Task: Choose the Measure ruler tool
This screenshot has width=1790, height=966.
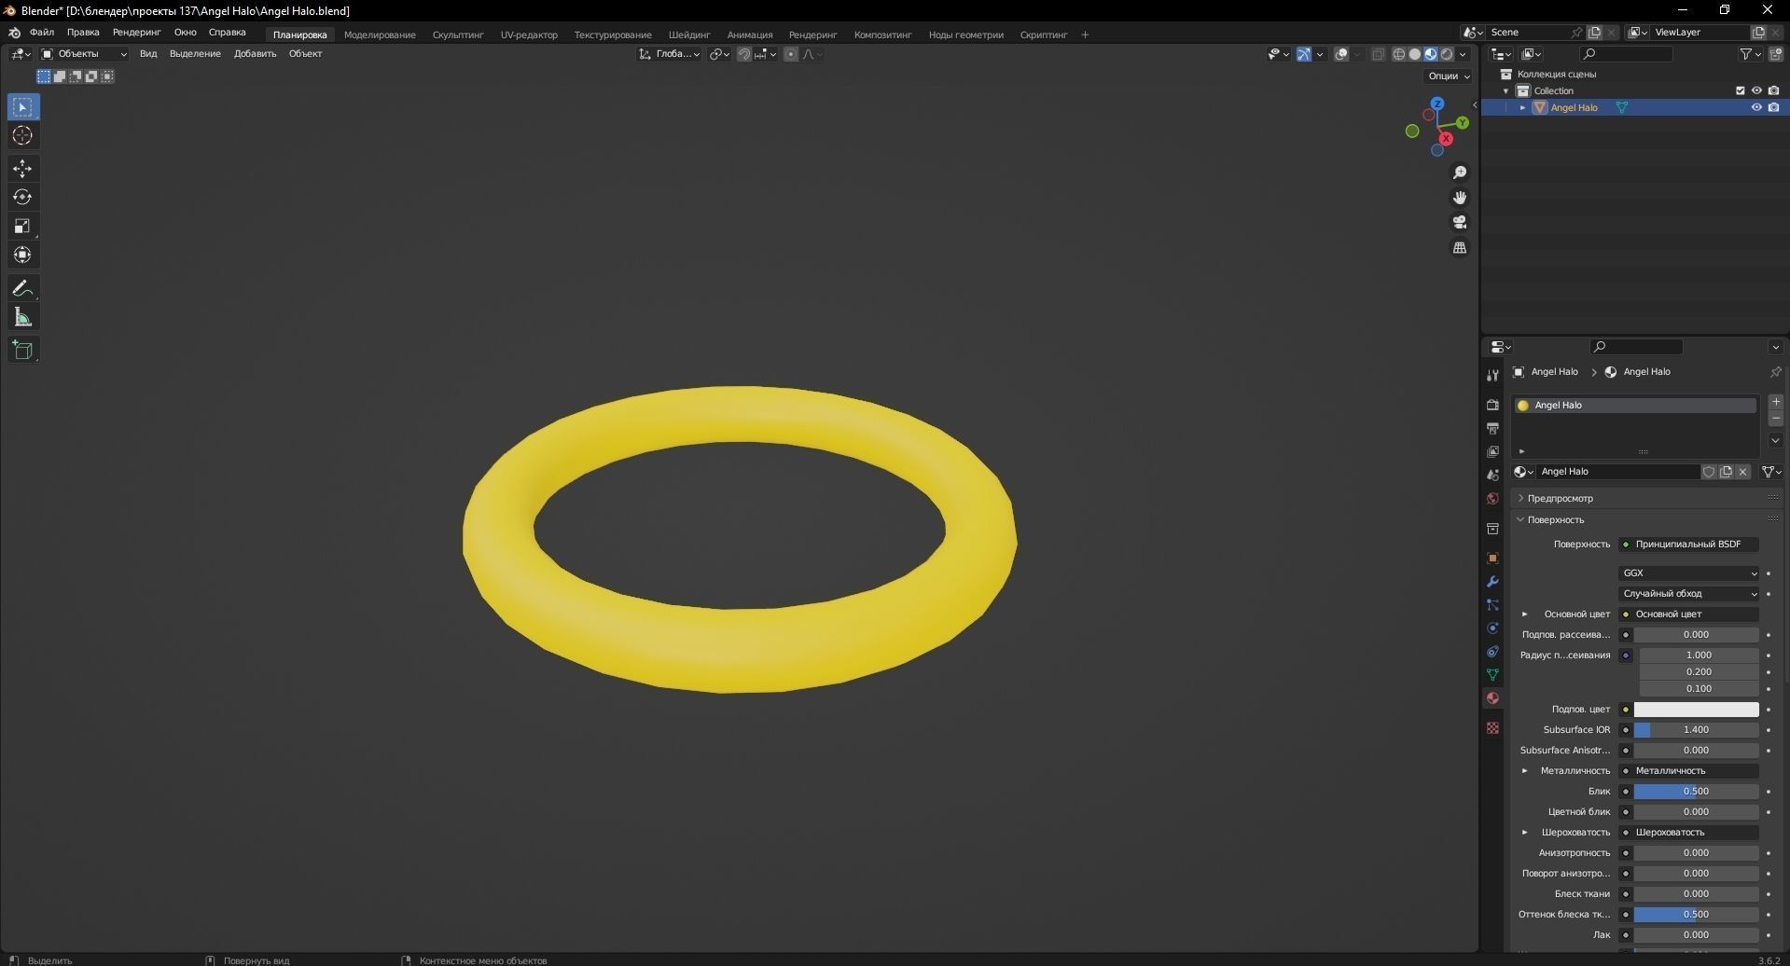Action: (22, 318)
